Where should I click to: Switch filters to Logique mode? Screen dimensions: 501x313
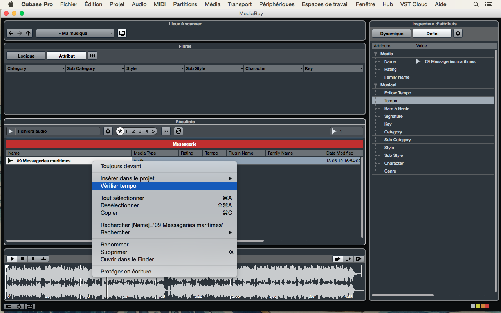click(26, 56)
